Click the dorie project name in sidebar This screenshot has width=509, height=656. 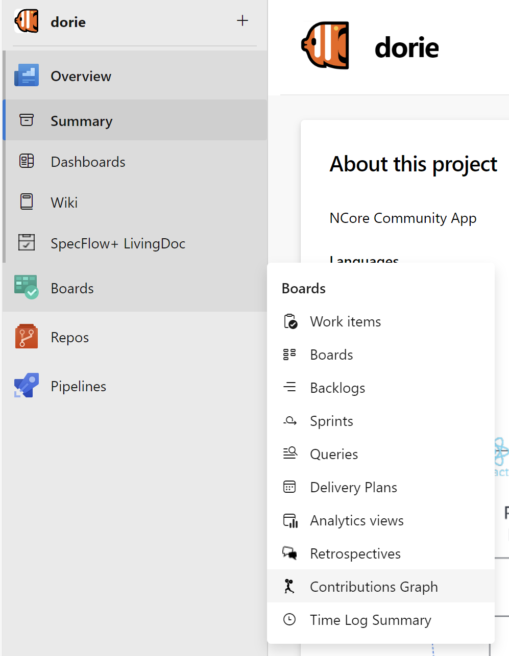pyautogui.click(x=68, y=22)
